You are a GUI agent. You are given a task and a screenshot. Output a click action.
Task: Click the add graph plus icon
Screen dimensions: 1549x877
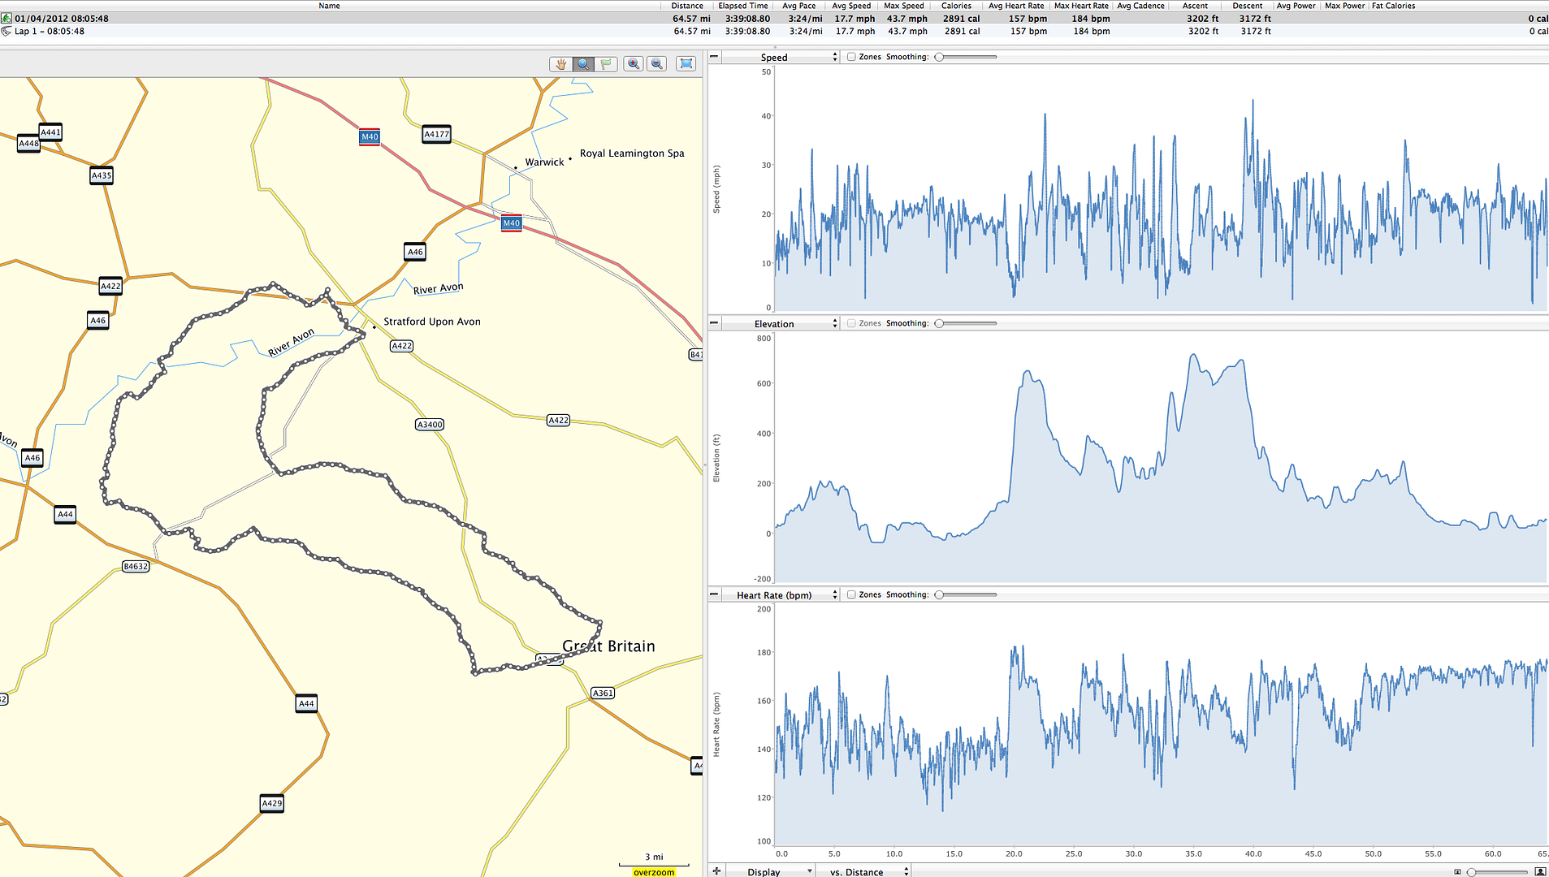[x=716, y=870]
